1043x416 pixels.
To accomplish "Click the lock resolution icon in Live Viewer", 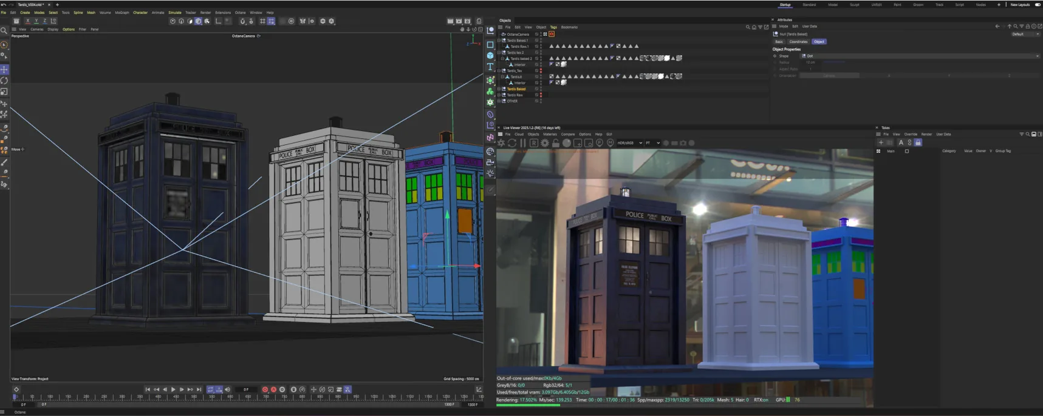I will (555, 143).
